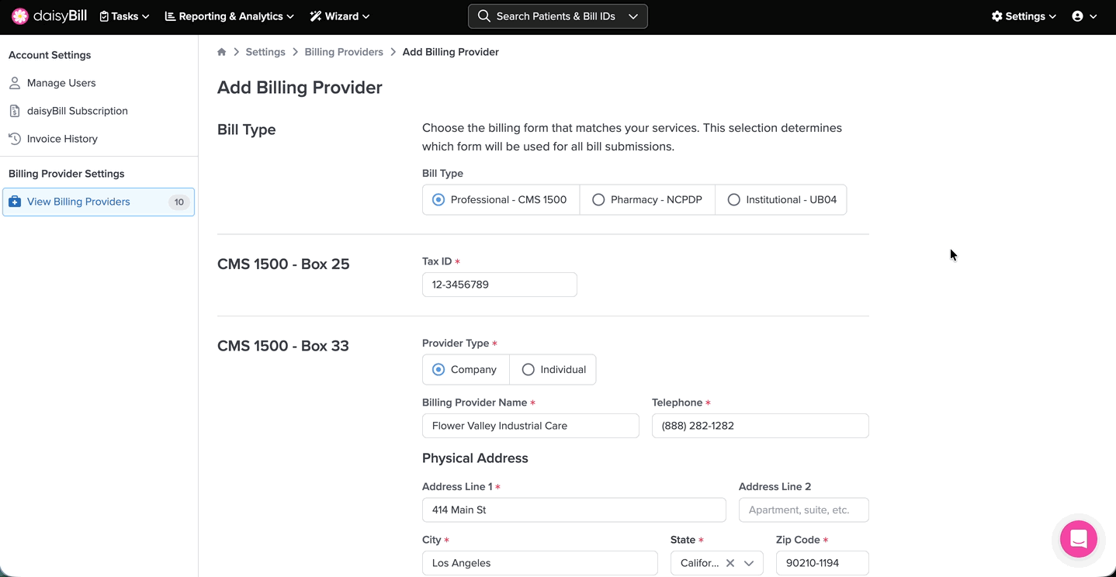Click the Invoice History clock icon
This screenshot has width=1116, height=577.
click(15, 139)
